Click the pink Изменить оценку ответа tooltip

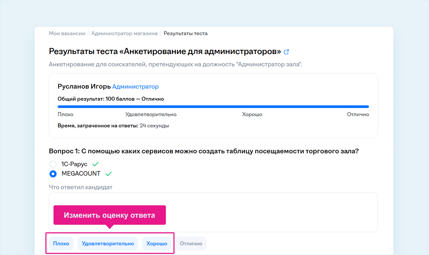point(109,215)
